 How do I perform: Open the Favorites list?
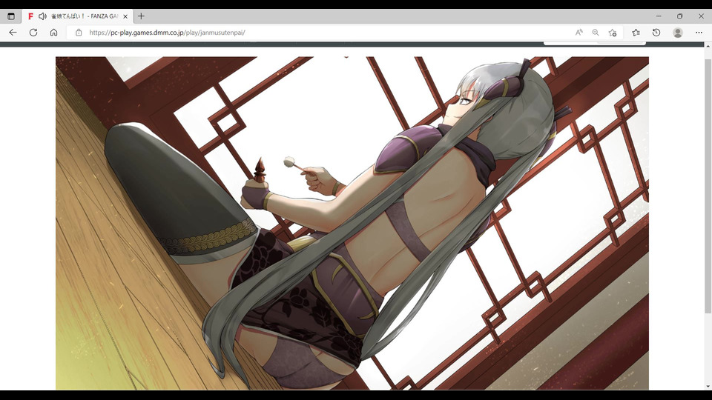(636, 33)
